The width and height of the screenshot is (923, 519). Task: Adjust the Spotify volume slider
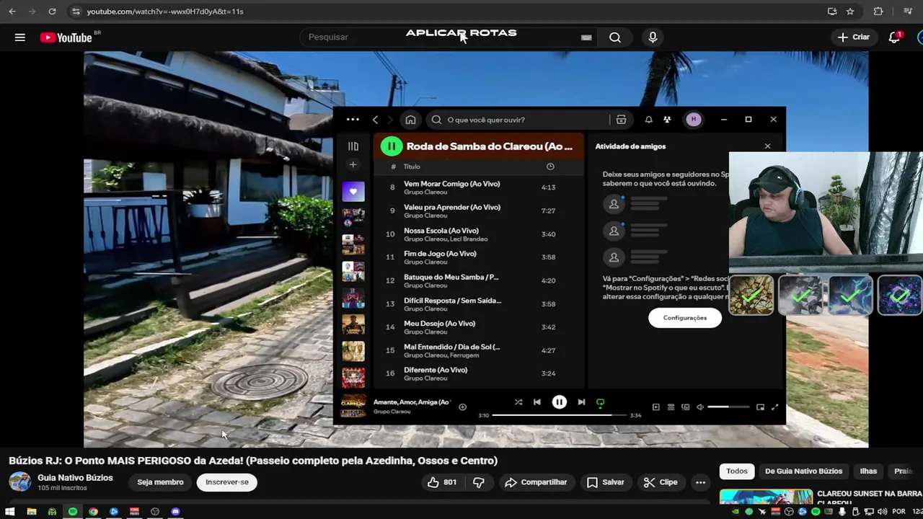coord(728,407)
